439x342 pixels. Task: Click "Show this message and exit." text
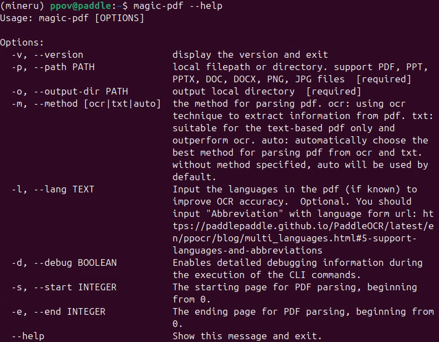(x=247, y=336)
